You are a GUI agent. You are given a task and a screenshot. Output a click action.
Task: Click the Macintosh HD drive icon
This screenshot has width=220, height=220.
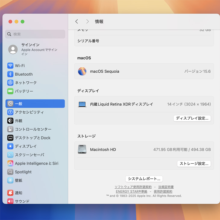coord(82,149)
